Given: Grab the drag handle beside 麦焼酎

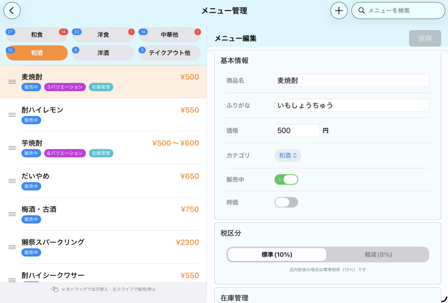Looking at the screenshot, I should point(12,82).
